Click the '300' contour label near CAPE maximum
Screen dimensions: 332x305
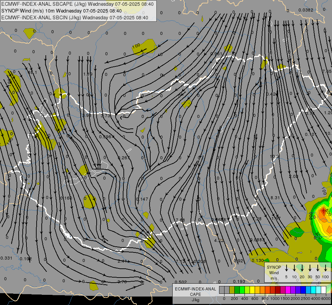(x=318, y=236)
